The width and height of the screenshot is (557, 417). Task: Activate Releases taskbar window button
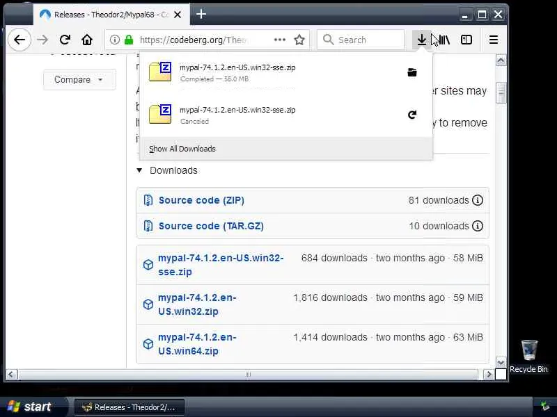[x=130, y=407]
